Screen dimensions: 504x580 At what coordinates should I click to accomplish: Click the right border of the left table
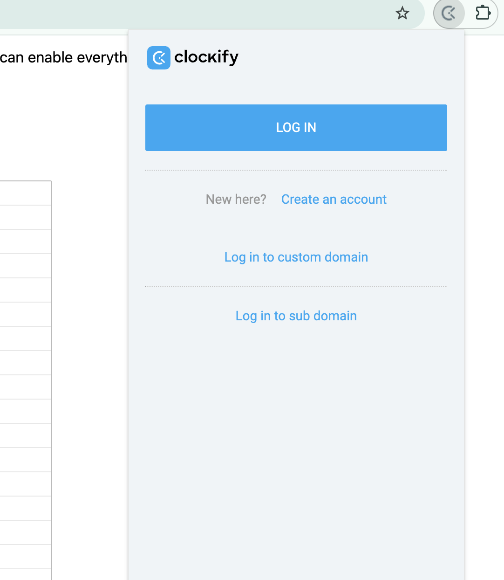pos(52,380)
